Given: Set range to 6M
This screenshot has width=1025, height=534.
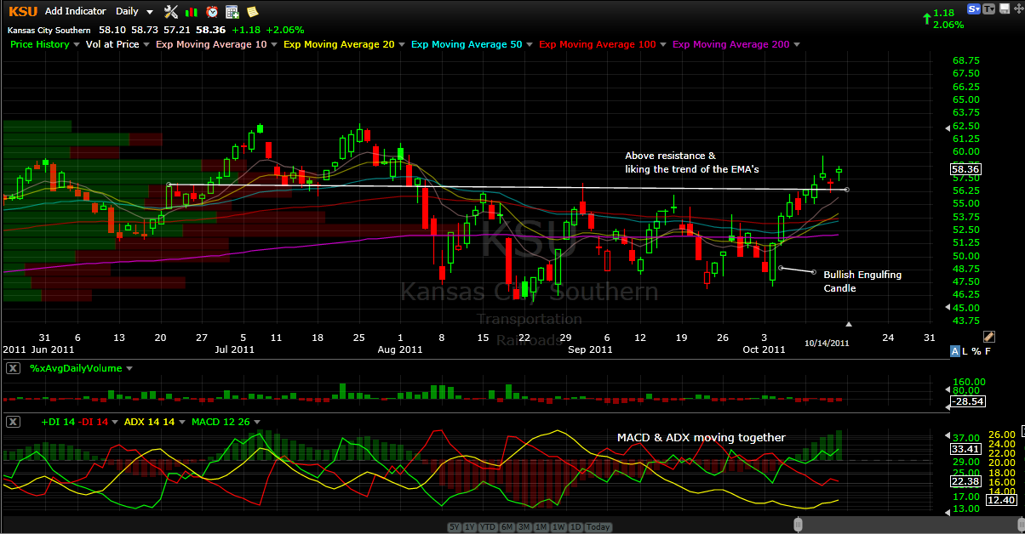Looking at the screenshot, I should (507, 527).
